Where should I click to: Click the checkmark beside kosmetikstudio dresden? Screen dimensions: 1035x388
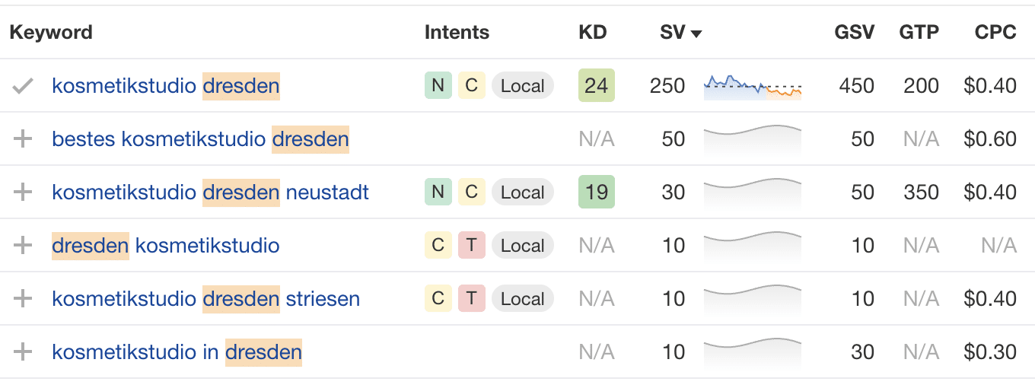point(24,86)
